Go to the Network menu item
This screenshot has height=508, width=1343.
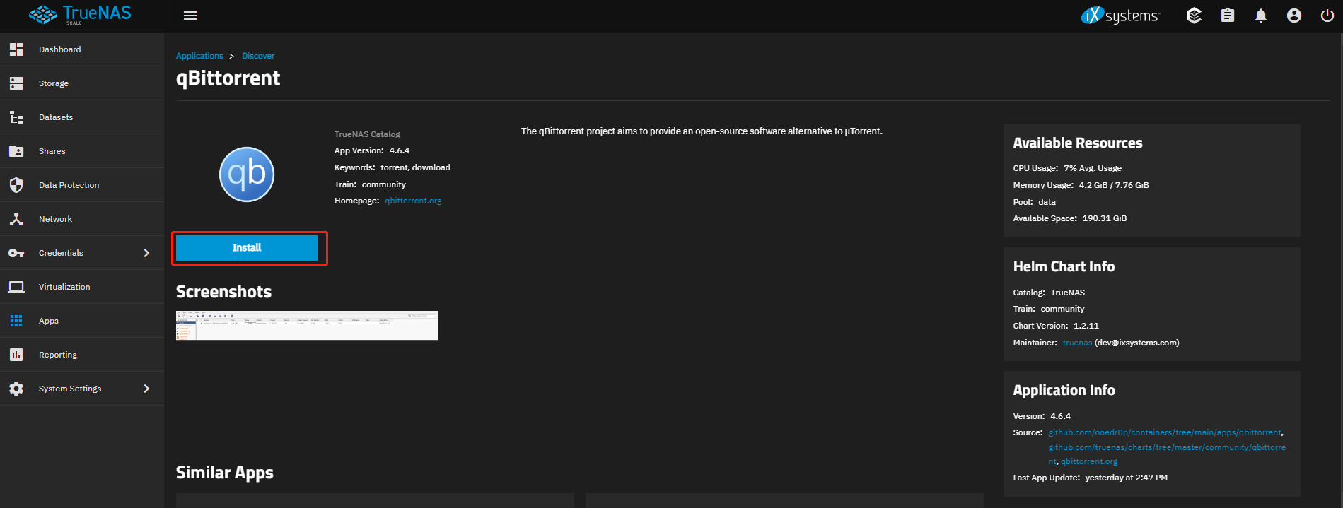coord(82,219)
